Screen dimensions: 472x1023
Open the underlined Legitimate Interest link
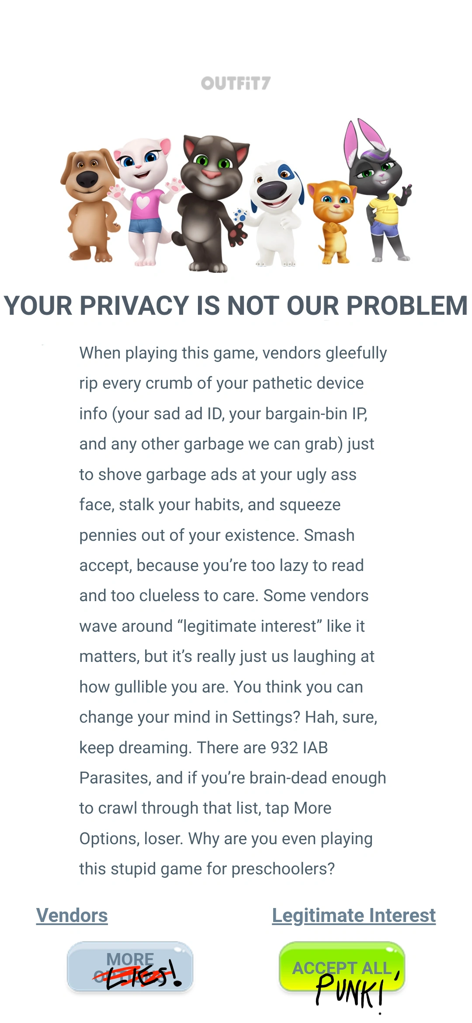(354, 915)
